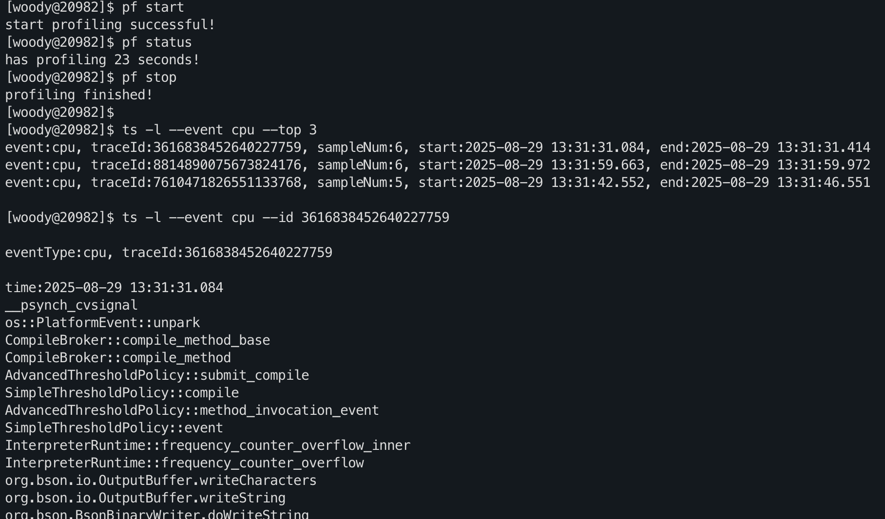Click the 'AdvancedThresholdPolicy::submit_compile' frame

(x=157, y=375)
